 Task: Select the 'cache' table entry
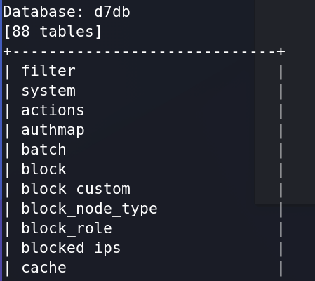tap(43, 268)
